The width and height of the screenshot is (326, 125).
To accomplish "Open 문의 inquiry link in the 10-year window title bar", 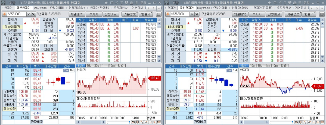I will (x=306, y=3).
